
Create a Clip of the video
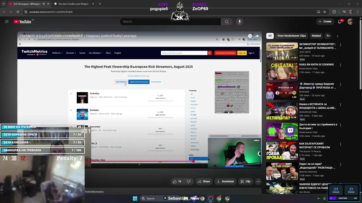point(245,182)
